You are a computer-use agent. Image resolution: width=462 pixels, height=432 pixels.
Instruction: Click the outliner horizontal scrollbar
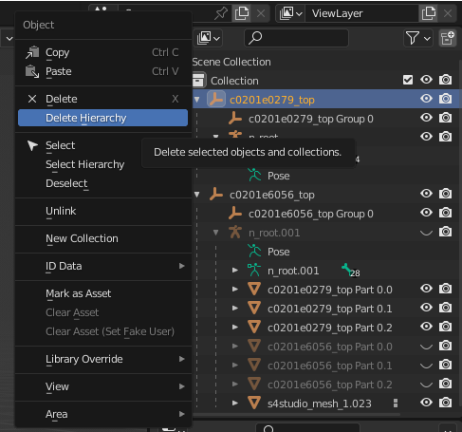point(296,414)
